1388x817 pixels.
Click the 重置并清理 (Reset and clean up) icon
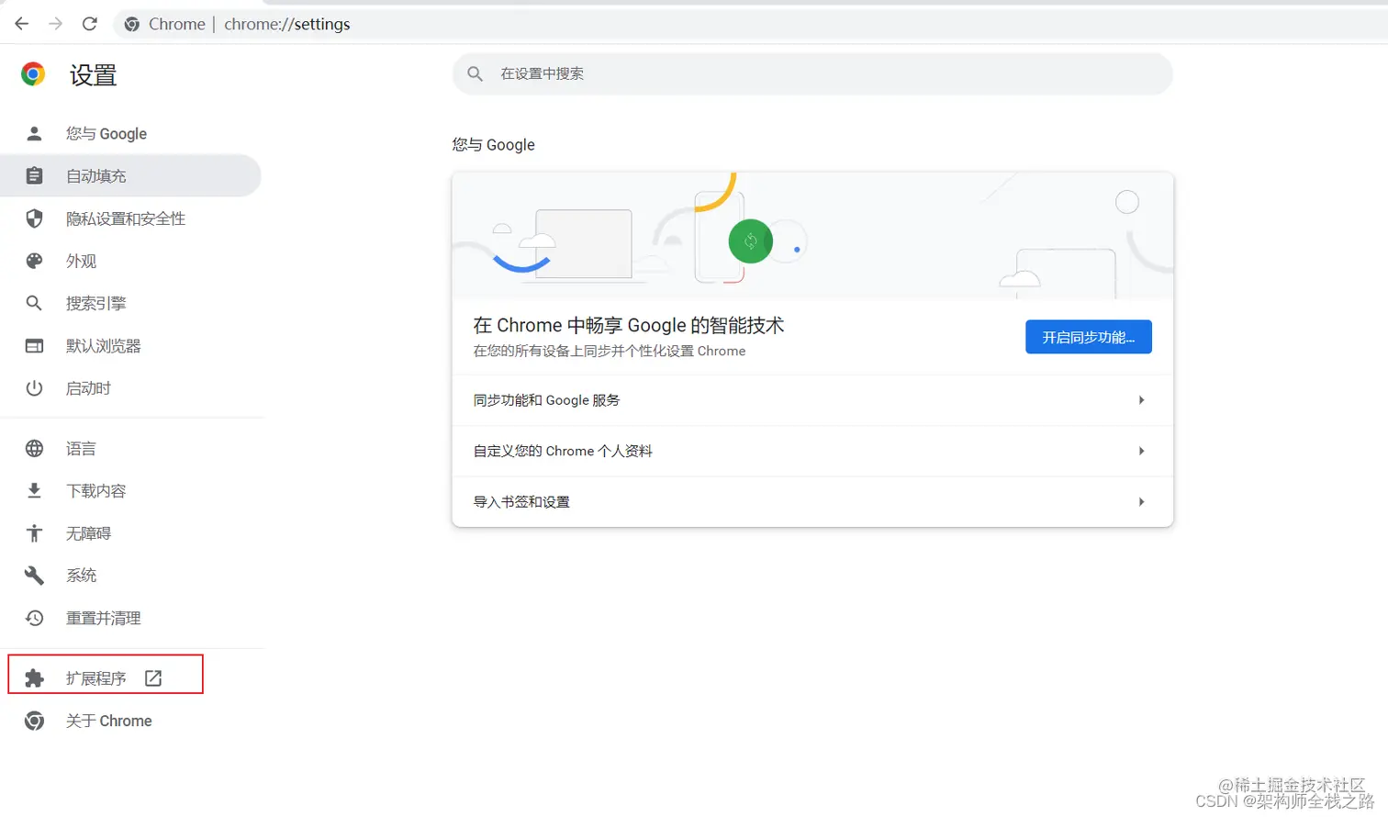coord(34,619)
